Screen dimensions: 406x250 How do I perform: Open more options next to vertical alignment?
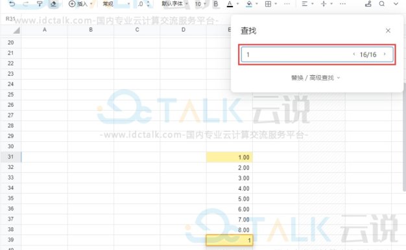(x=342, y=4)
